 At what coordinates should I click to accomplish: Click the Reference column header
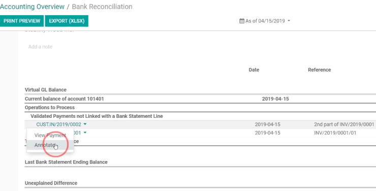320,70
